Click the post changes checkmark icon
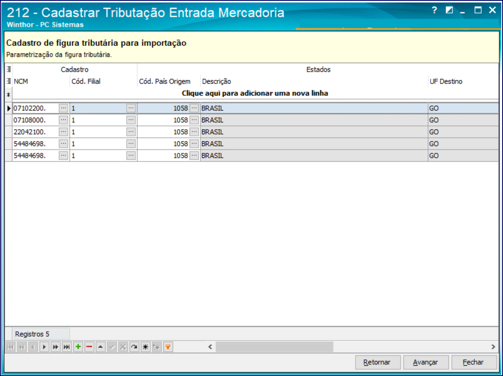This screenshot has width=503, height=376. (x=111, y=347)
